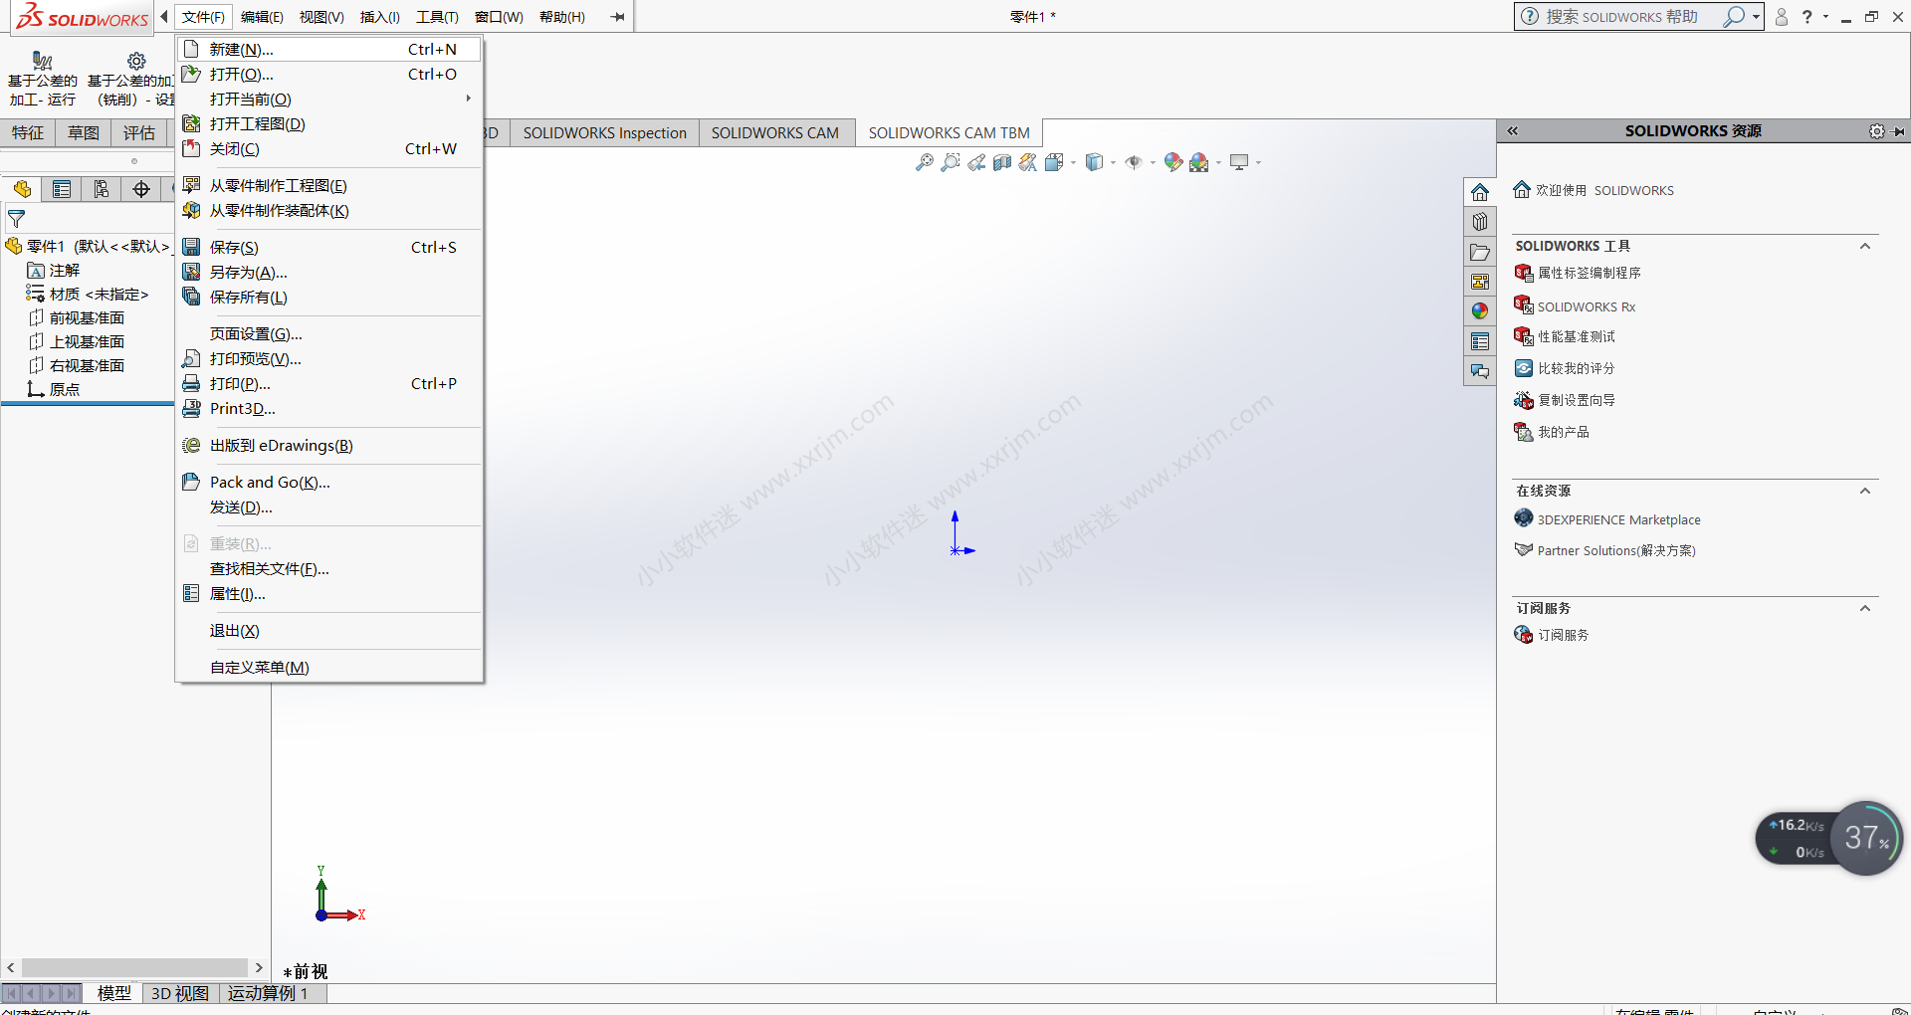Open the Appearances color ball task pane tab
This screenshot has height=1015, width=1911.
point(1480,311)
